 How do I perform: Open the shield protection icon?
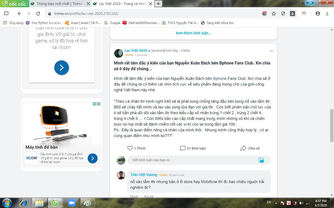pos(283,14)
